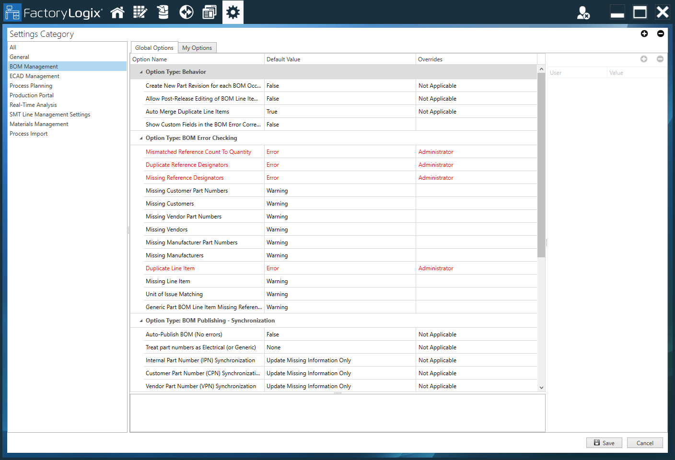Click the FactoryLogix desk logo icon
Image resolution: width=675 pixels, height=460 pixels.
tap(13, 12)
